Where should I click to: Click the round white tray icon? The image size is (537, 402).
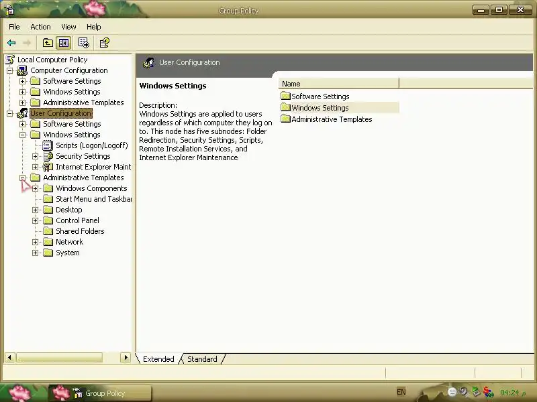[x=452, y=392]
